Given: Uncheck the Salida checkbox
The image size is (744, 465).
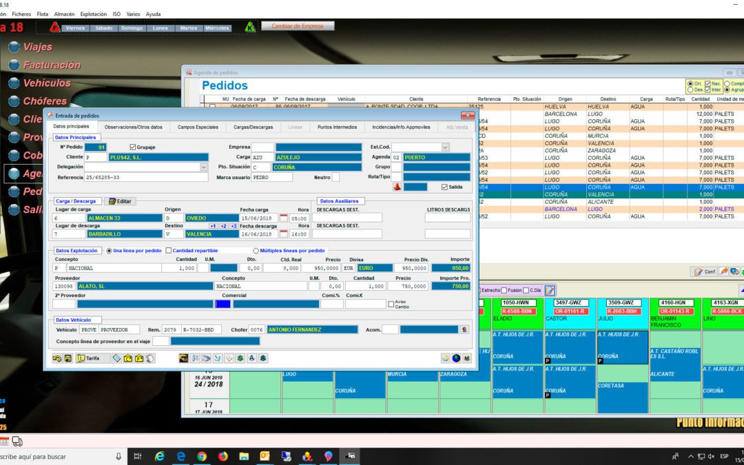Looking at the screenshot, I should 444,187.
